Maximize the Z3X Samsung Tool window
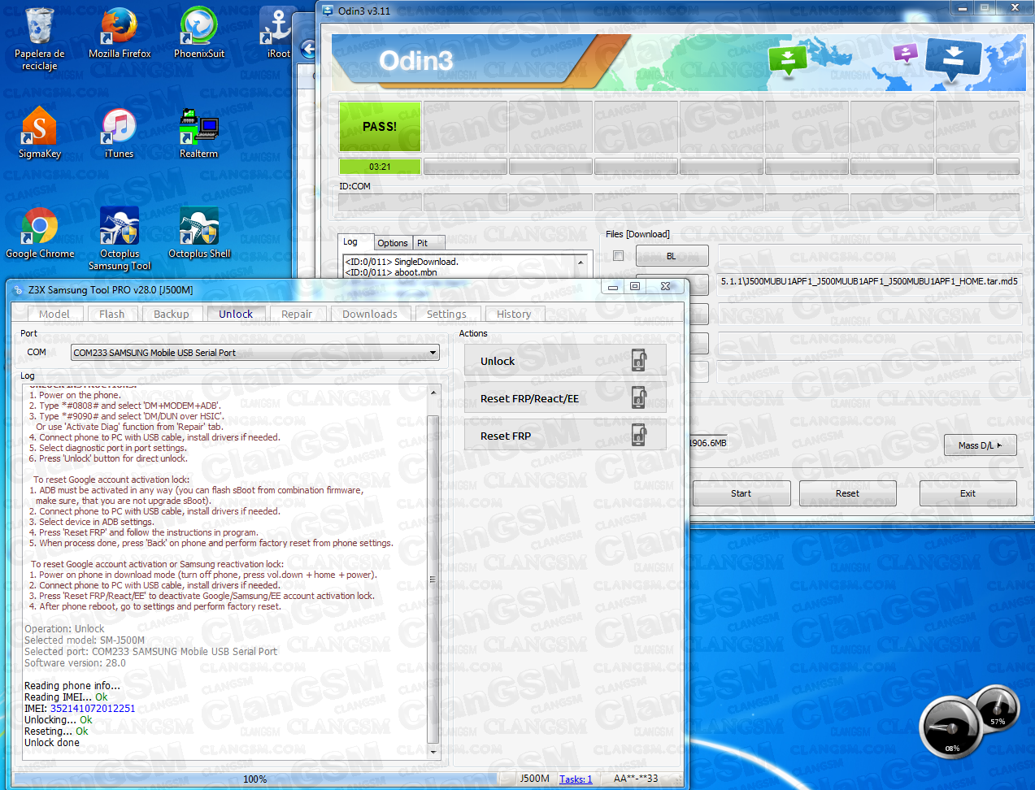This screenshot has height=790, width=1035. click(x=635, y=286)
